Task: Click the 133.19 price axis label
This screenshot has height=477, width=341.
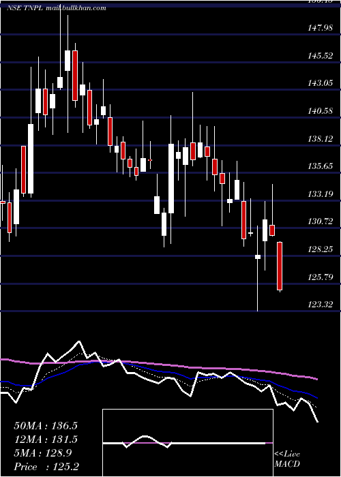Action: point(320,194)
